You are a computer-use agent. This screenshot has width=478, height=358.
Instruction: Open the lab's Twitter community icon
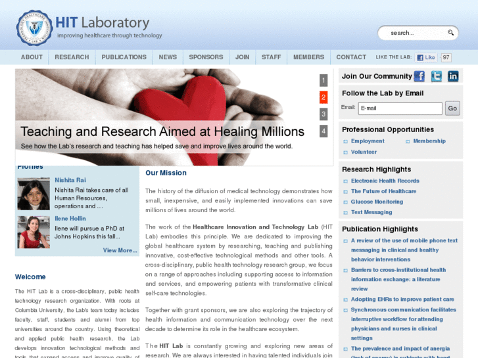pos(436,76)
